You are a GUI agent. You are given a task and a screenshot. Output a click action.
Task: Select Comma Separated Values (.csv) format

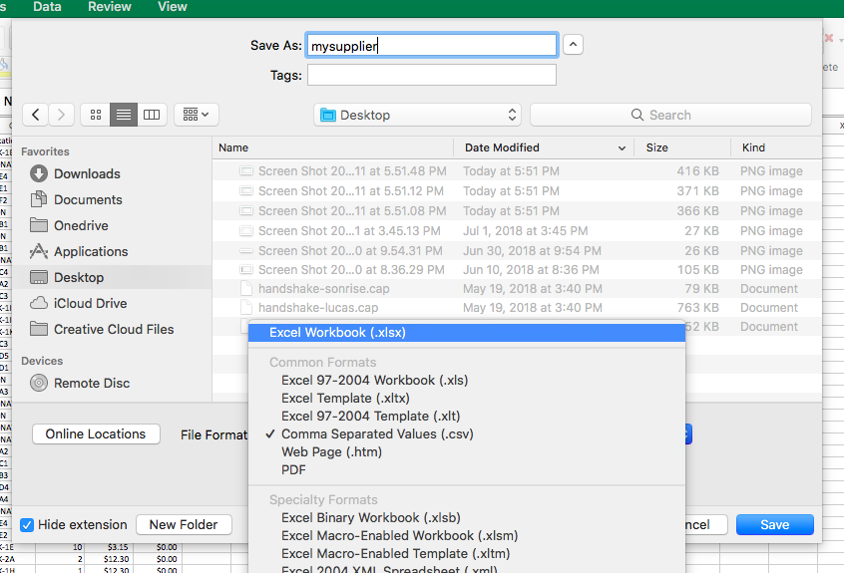(x=377, y=433)
